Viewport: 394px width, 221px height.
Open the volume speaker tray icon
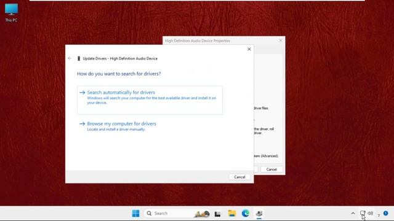pos(371,213)
